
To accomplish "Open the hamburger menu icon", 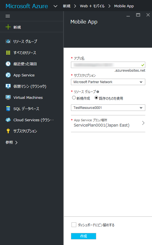I will tap(8, 16).
